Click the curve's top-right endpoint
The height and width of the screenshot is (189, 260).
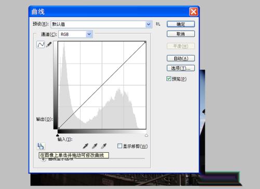[145, 42]
